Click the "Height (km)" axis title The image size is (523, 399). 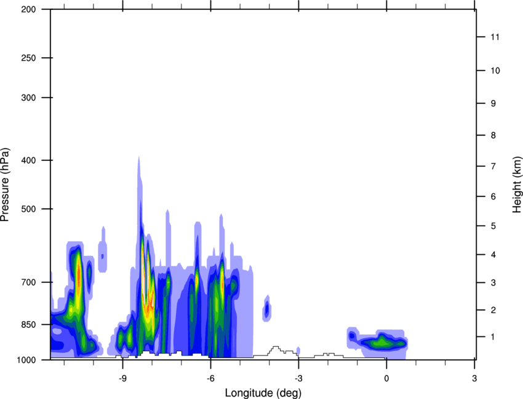tap(517, 184)
